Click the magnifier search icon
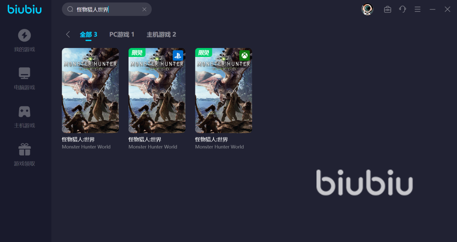The width and height of the screenshot is (457, 242). 70,9
